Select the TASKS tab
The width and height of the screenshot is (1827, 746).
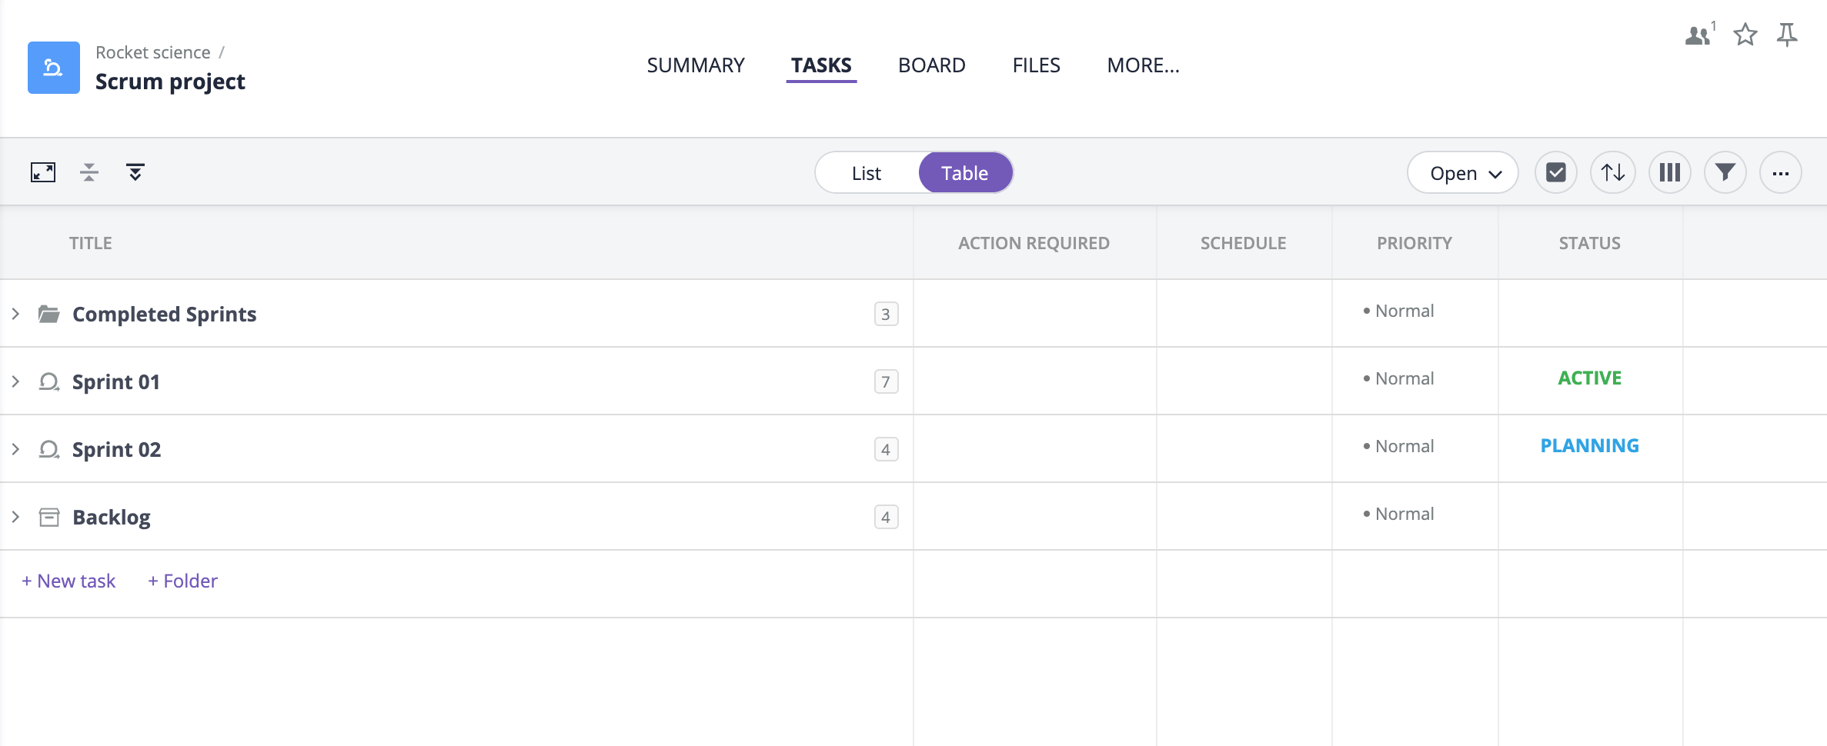[x=821, y=65]
